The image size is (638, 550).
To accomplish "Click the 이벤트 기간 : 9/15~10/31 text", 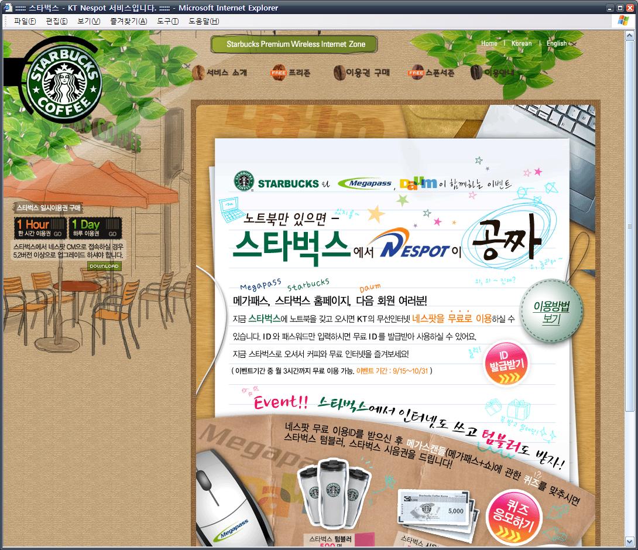I will (x=392, y=371).
